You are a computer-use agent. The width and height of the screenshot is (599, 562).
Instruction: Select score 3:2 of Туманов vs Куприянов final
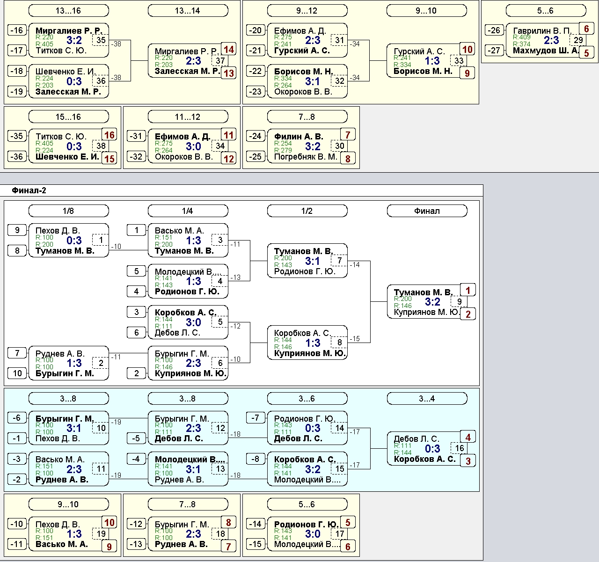pyautogui.click(x=432, y=302)
